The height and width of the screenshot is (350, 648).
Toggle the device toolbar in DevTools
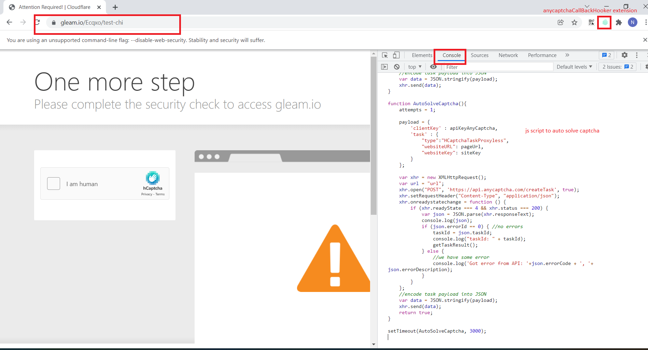click(x=396, y=55)
